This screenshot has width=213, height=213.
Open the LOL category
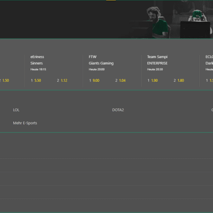[16, 110]
